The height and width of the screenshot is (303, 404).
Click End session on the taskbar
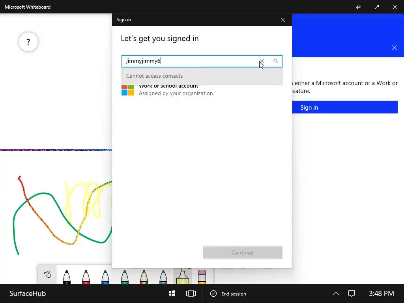(x=228, y=294)
